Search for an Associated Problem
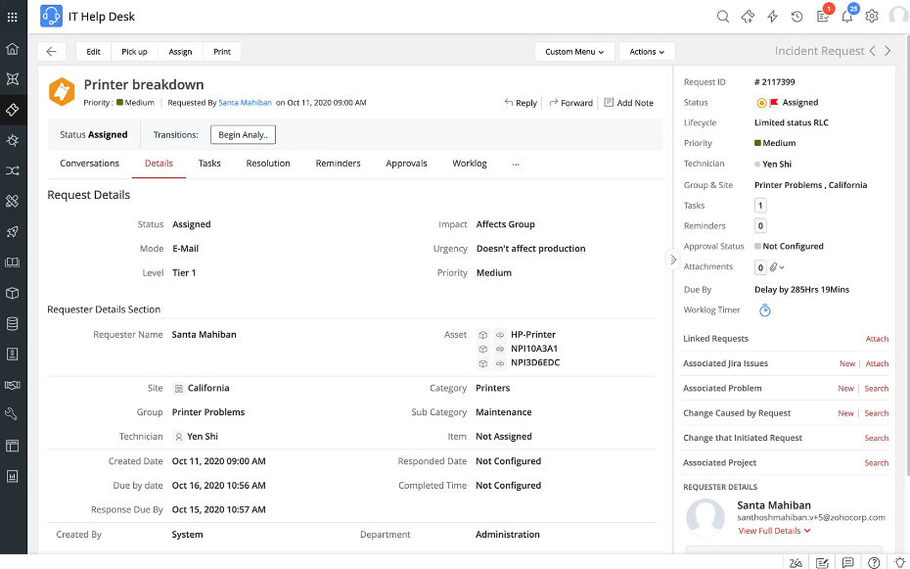910x569 pixels. (x=877, y=389)
